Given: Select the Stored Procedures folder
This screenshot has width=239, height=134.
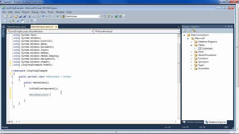Looking at the screenshot, I should (207, 55).
